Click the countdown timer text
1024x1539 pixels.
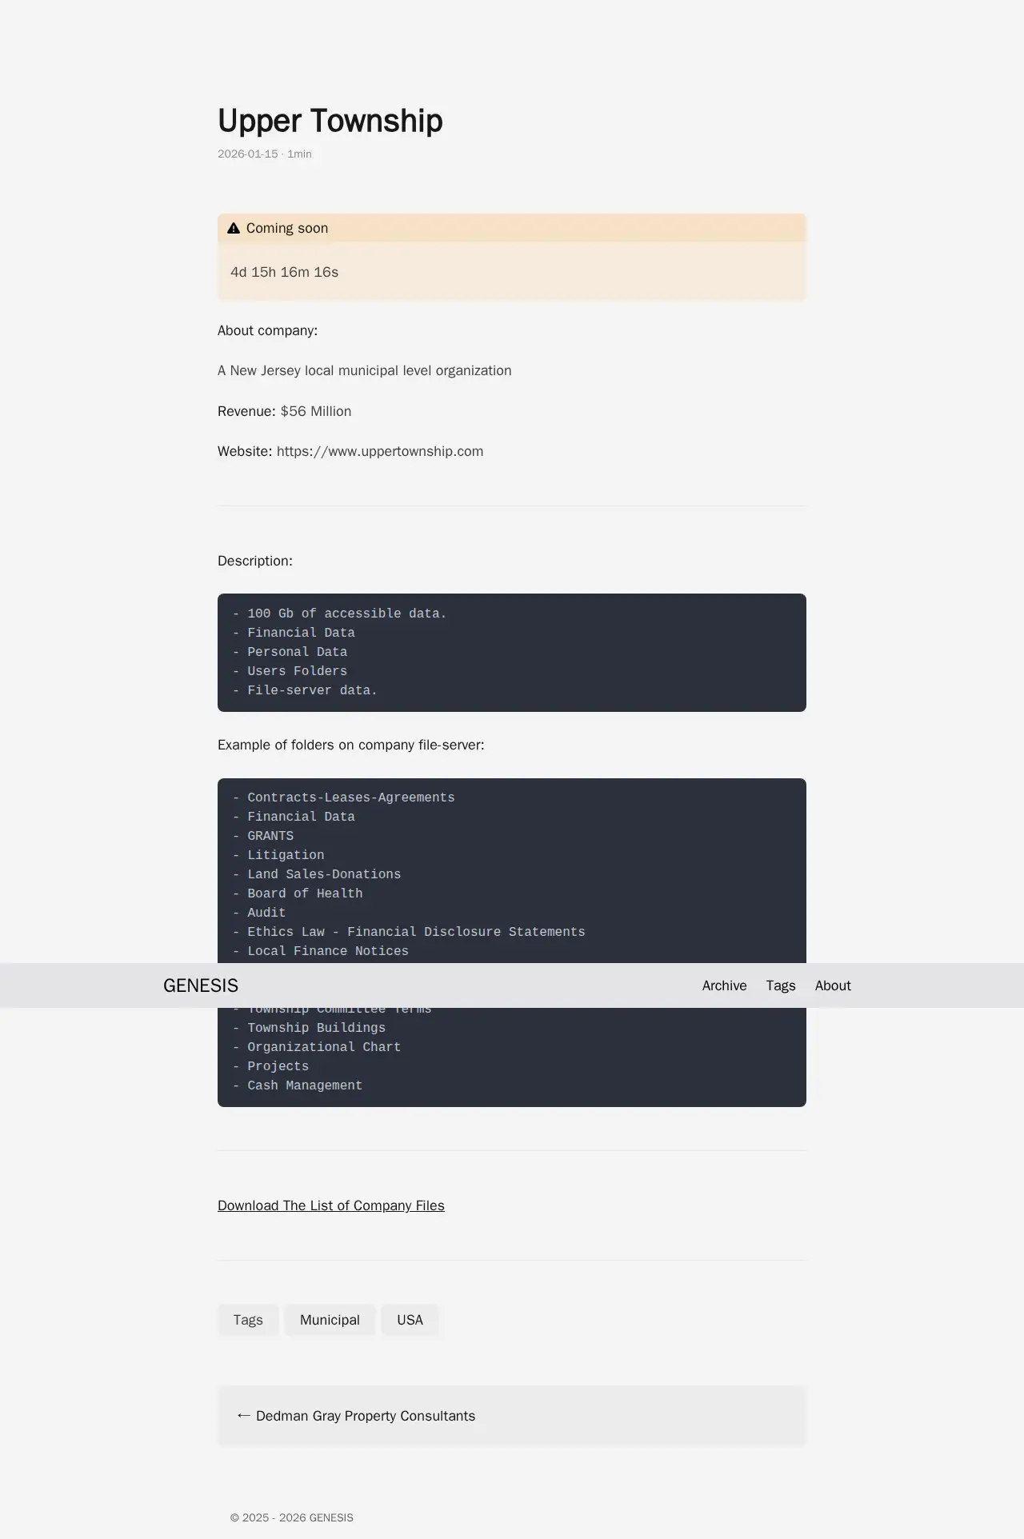tap(284, 272)
